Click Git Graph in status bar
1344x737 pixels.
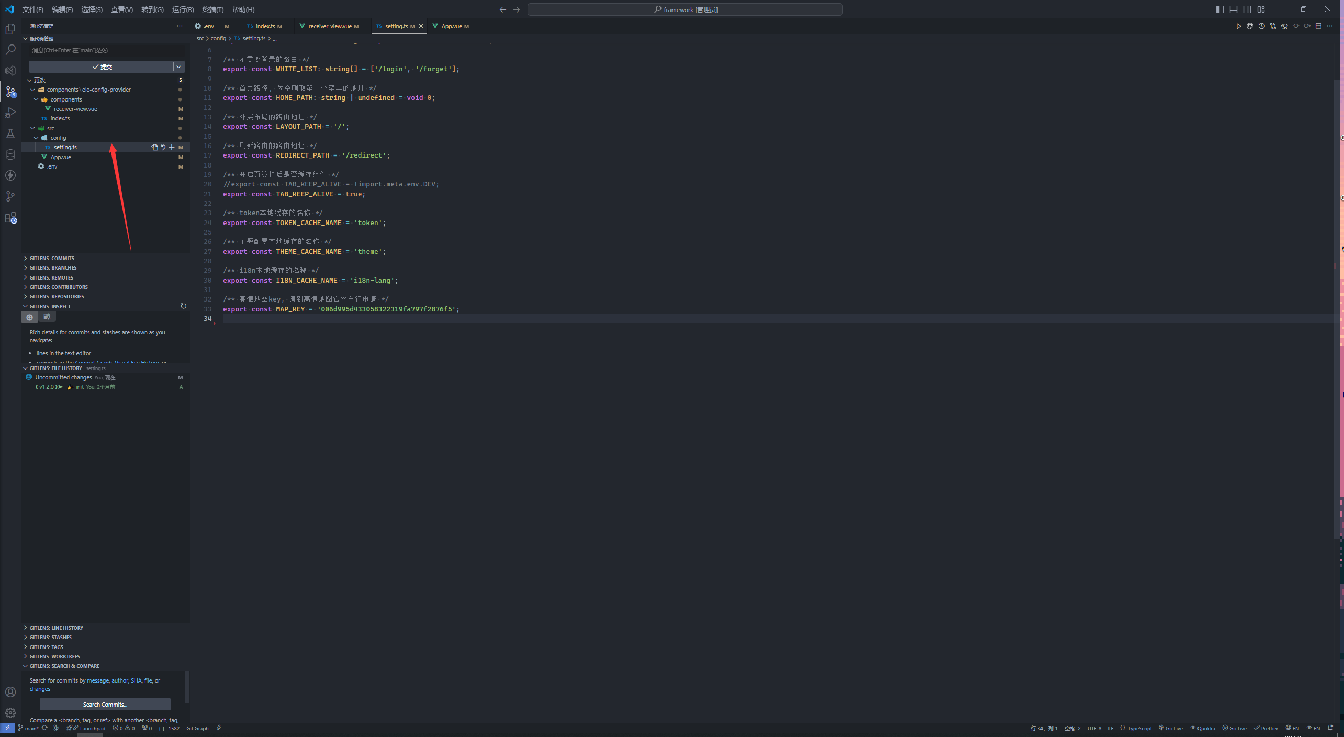pos(197,729)
